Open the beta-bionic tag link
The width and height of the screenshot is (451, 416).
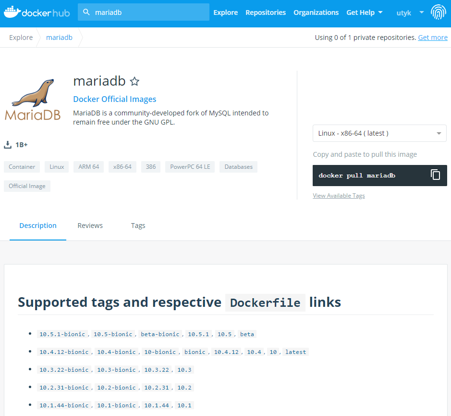pyautogui.click(x=160, y=334)
